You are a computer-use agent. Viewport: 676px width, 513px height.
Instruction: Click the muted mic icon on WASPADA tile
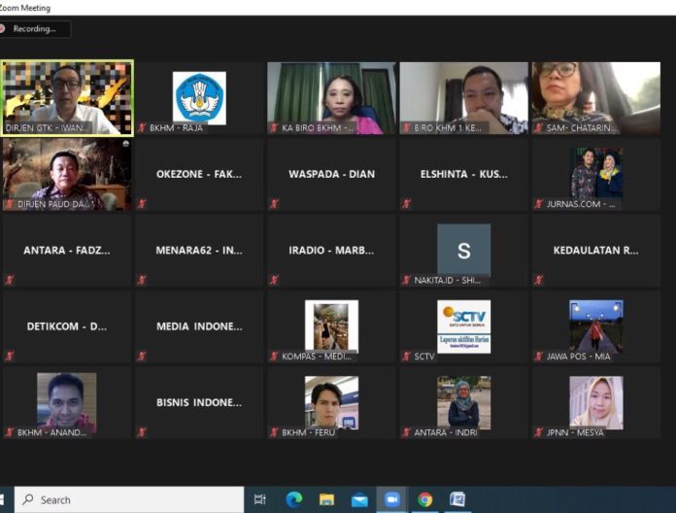point(274,204)
